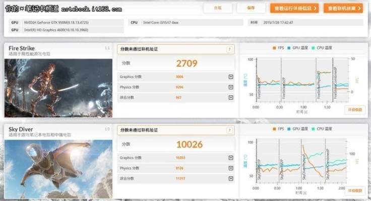
Task: Click Sky Diver subtitle 适用于游戏笔记本电脑和中端电脑
Action: pyautogui.click(x=40, y=135)
